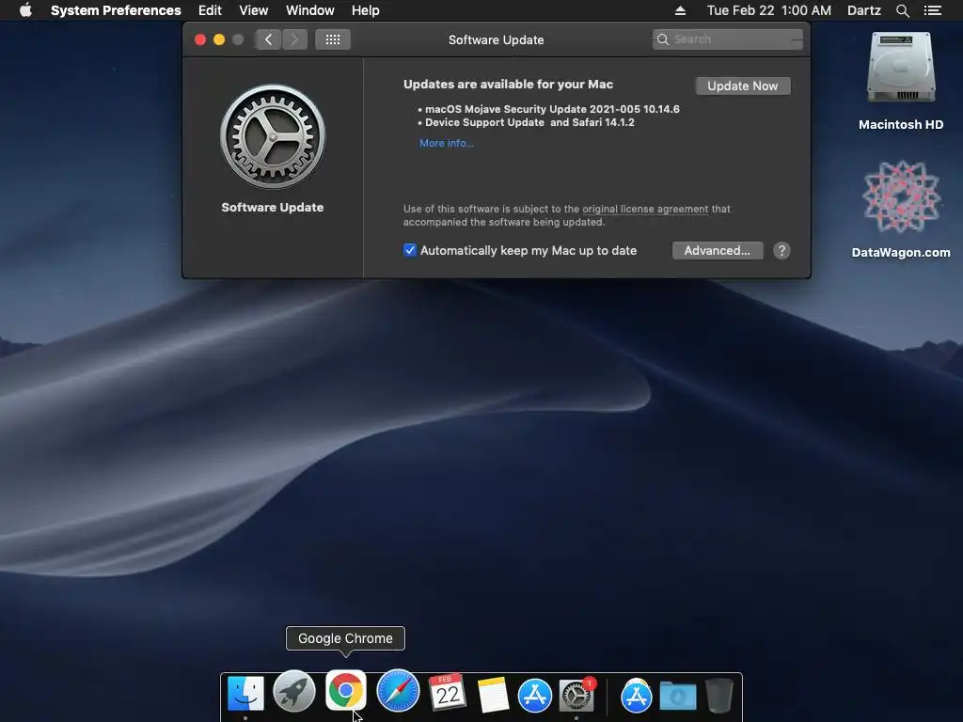
Task: Click Software Update label under gear icon
Action: 273,208
